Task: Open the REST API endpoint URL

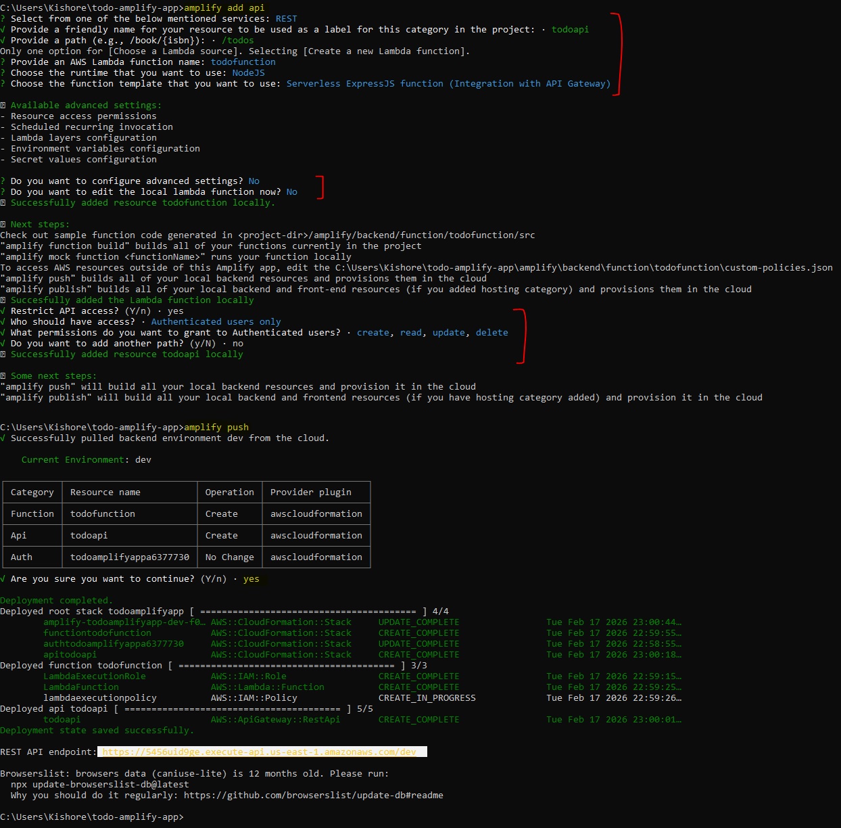Action: (260, 752)
